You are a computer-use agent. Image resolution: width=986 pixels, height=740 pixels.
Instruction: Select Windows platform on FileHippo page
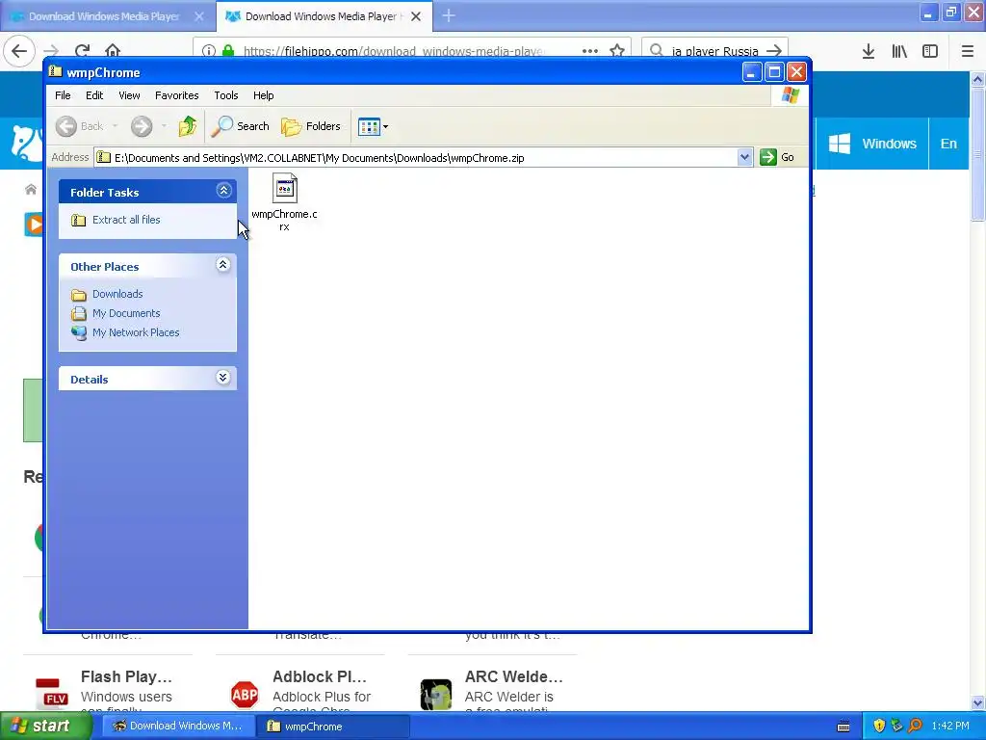[x=872, y=144]
